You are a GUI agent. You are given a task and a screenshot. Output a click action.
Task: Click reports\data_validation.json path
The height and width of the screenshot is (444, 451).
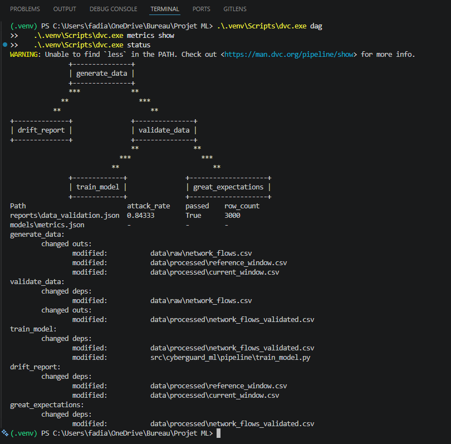65,216
